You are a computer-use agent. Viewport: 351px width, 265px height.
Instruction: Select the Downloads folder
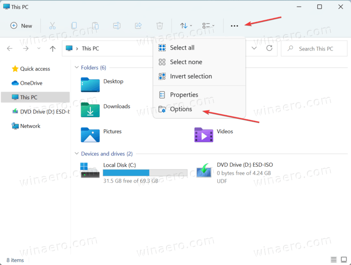106,110
